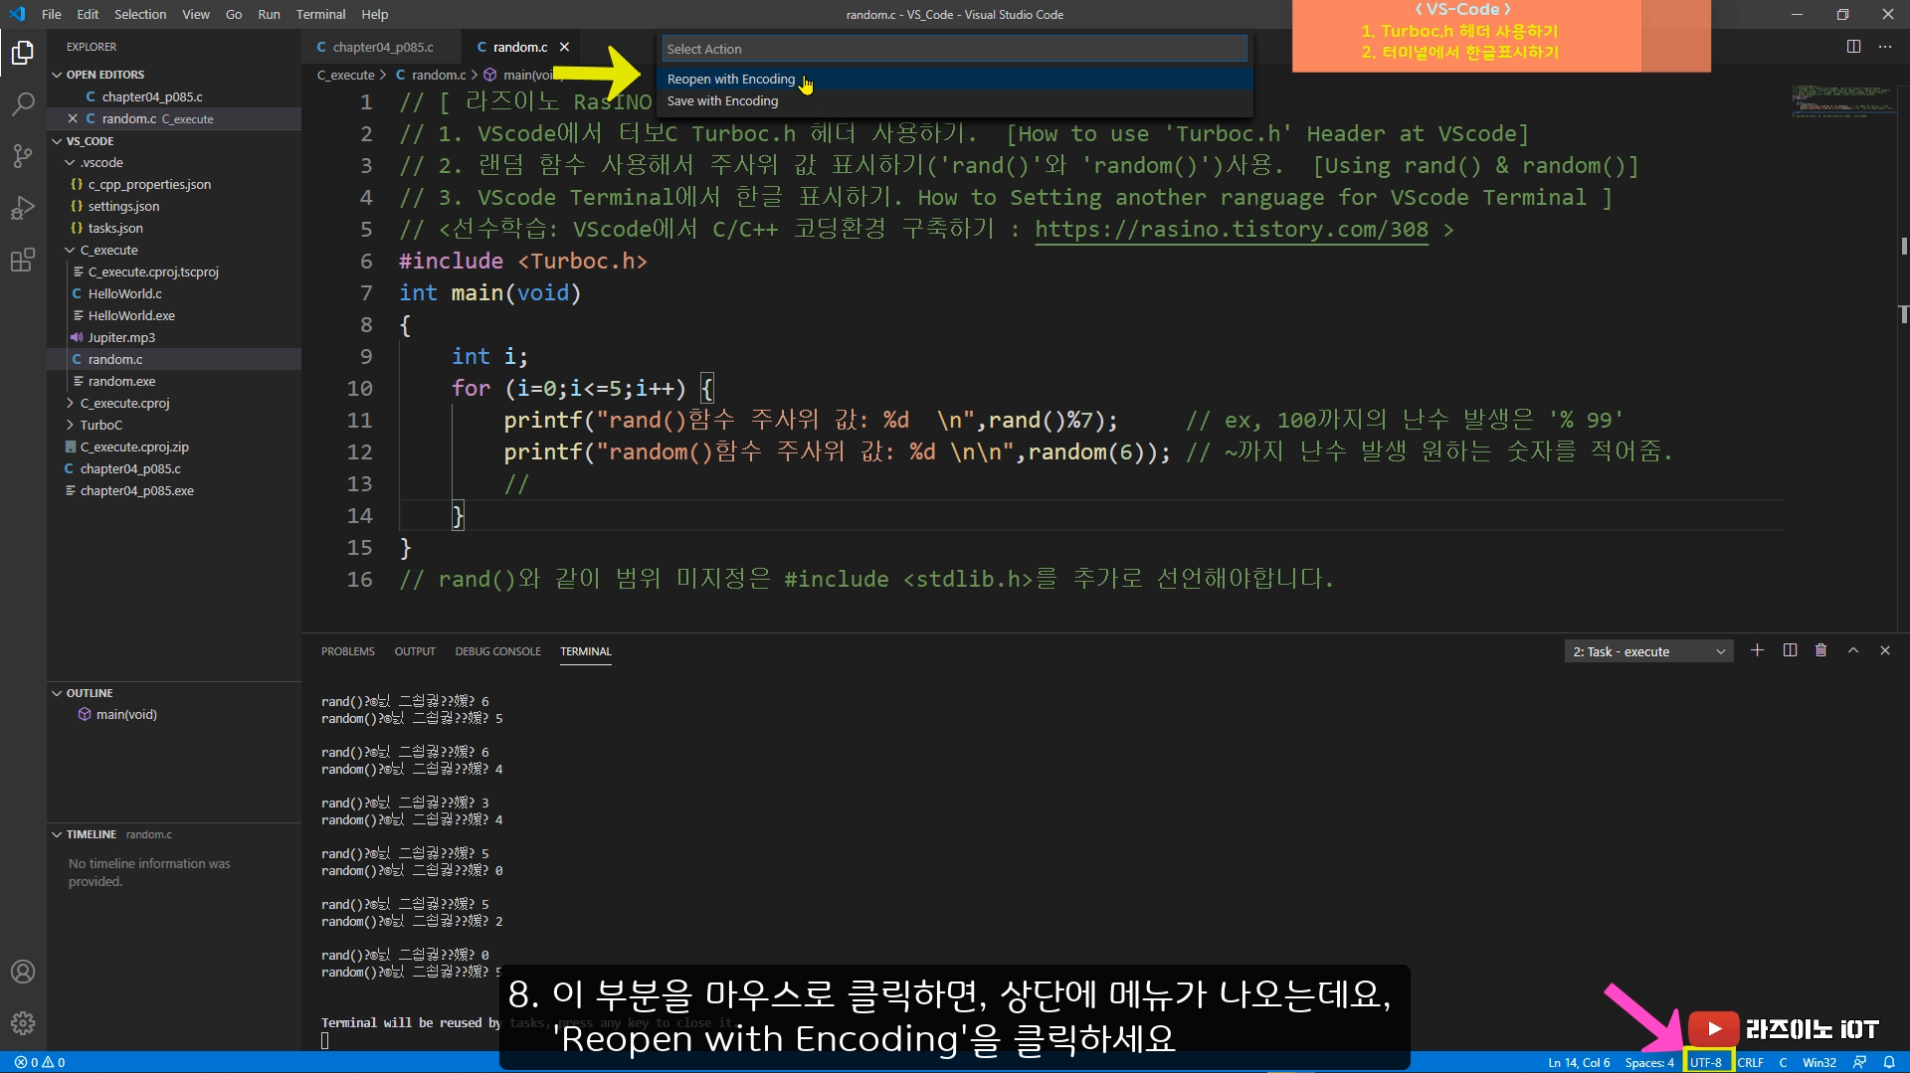Open notifications bell in status bar
Viewport: 1910px width, 1073px height.
(x=1889, y=1062)
